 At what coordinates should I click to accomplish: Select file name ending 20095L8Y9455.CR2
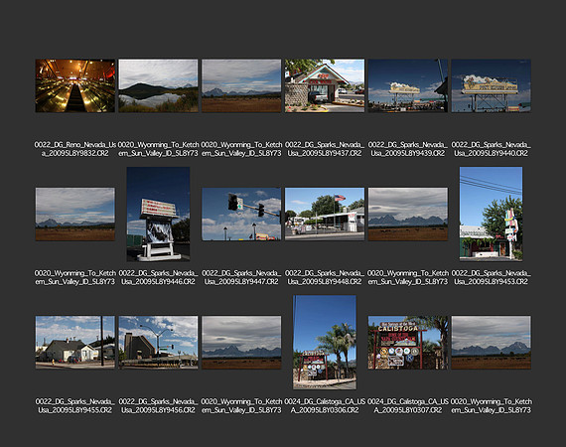75,406
